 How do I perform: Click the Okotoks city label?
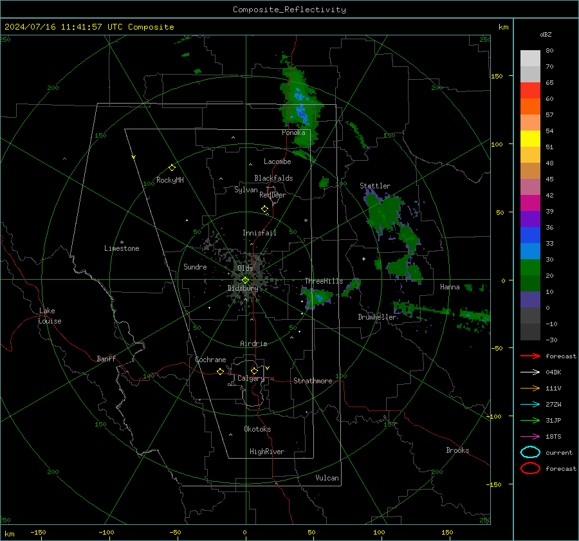click(257, 429)
